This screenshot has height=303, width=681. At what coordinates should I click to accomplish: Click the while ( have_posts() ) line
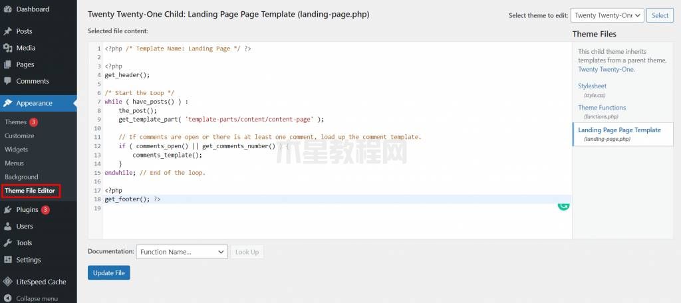tap(147, 102)
